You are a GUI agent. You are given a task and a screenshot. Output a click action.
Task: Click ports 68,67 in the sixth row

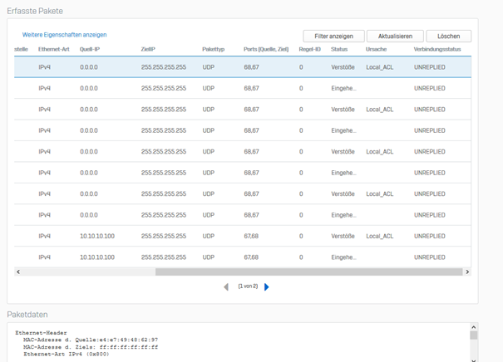(251, 173)
